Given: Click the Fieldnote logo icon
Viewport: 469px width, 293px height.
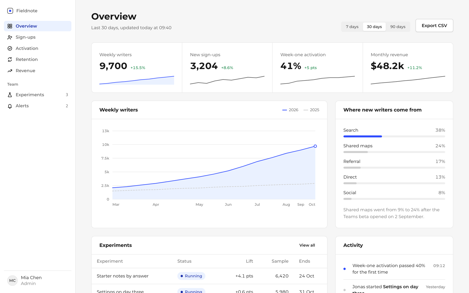Looking at the screenshot, I should point(10,11).
